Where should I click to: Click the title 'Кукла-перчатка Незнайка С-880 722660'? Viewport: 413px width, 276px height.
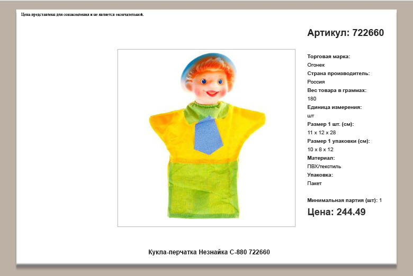tap(209, 252)
